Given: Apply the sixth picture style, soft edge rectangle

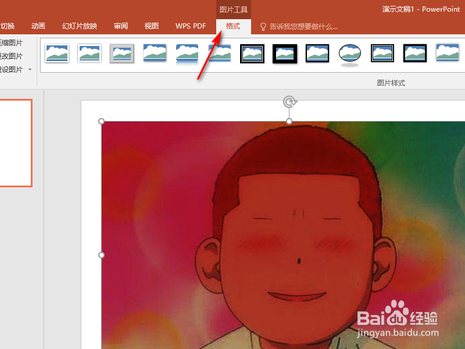Looking at the screenshot, I should coord(220,53).
